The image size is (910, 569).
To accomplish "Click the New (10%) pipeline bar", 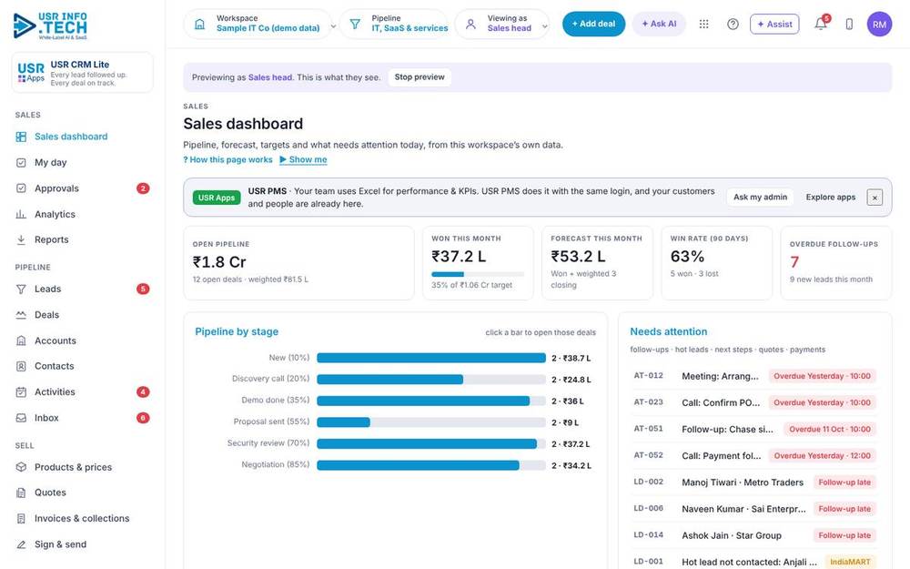I will tap(431, 358).
